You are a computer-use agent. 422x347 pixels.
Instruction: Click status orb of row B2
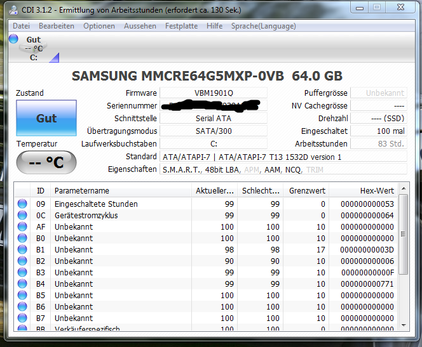(22, 261)
